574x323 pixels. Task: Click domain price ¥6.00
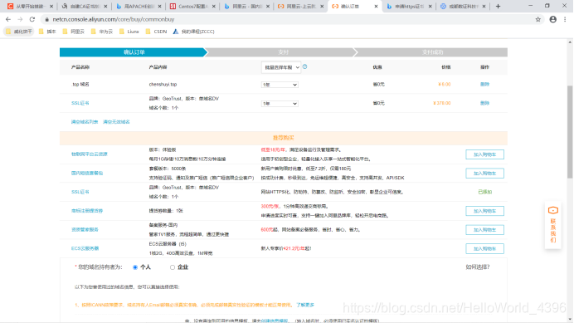[444, 85]
